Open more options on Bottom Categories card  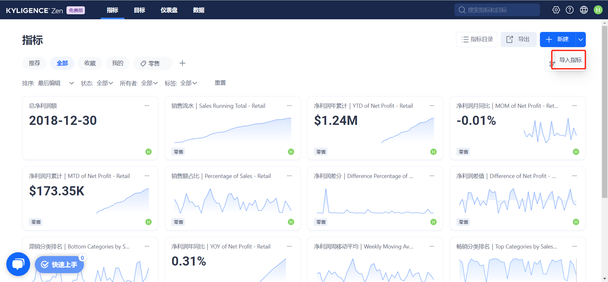coord(147,246)
